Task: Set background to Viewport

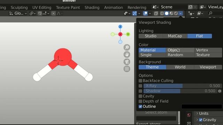Action: coord(208,67)
